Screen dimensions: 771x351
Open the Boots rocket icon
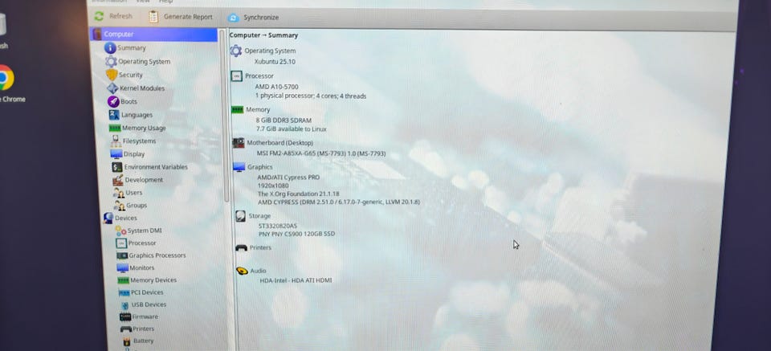tap(113, 101)
